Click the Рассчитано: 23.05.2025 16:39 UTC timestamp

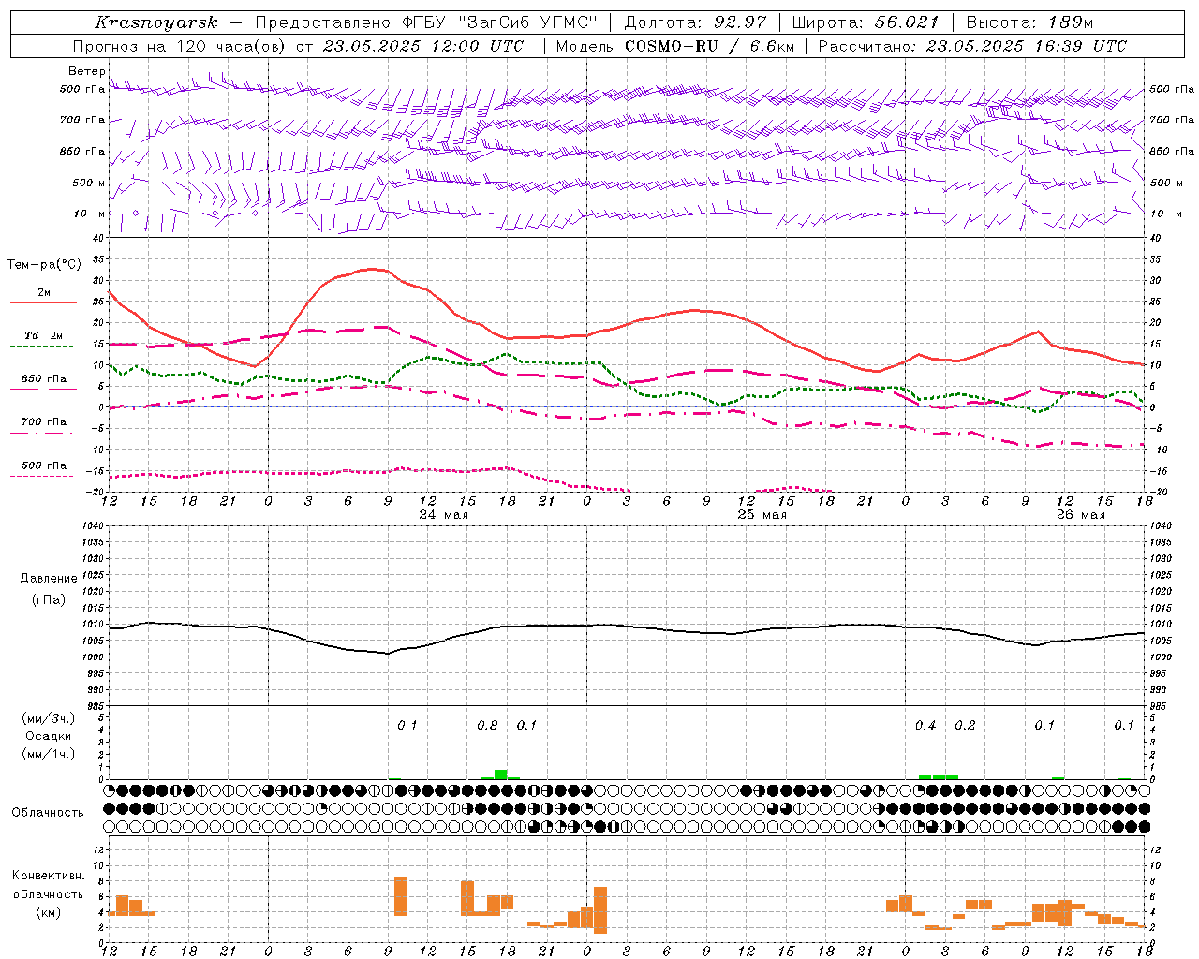(x=972, y=46)
